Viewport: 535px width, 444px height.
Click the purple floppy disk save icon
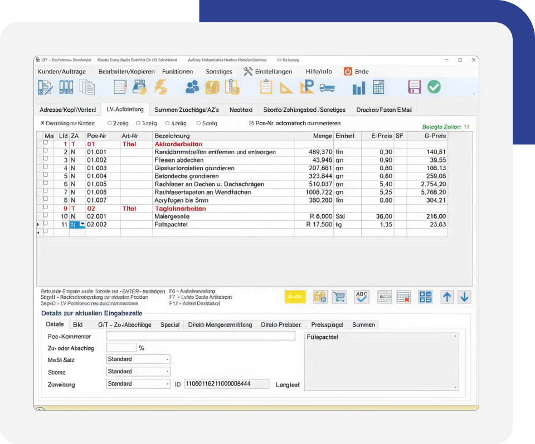[414, 87]
